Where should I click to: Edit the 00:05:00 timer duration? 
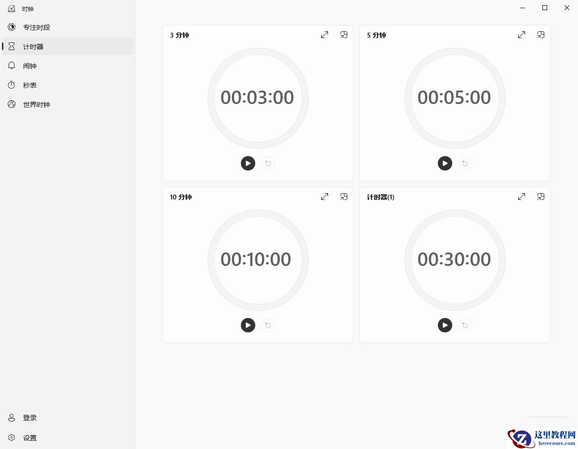(454, 98)
